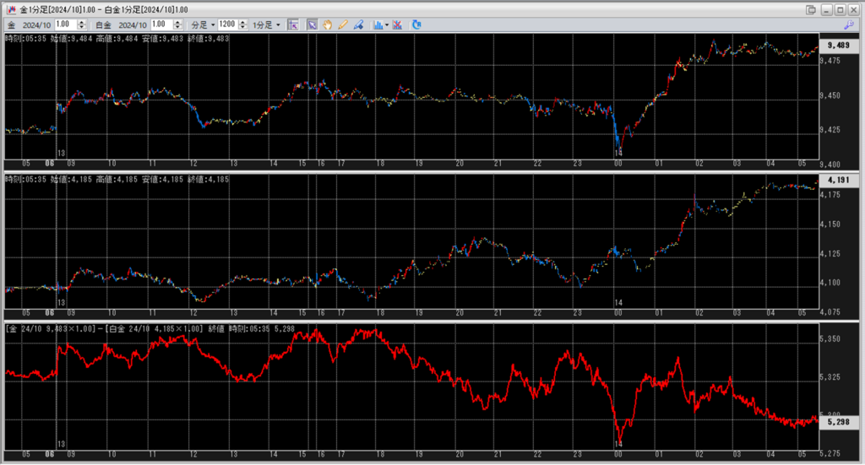Increase the 金 multiplier with up arrow
This screenshot has height=465, width=865.
pyautogui.click(x=81, y=22)
